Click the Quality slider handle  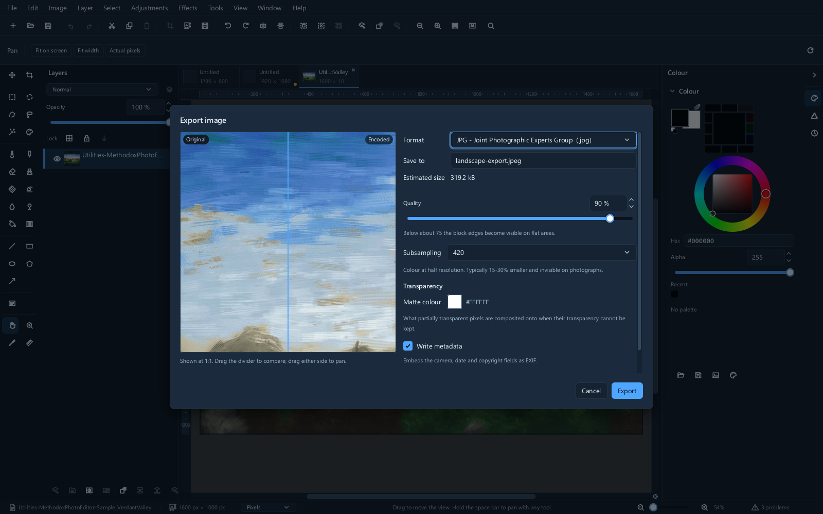click(x=610, y=218)
